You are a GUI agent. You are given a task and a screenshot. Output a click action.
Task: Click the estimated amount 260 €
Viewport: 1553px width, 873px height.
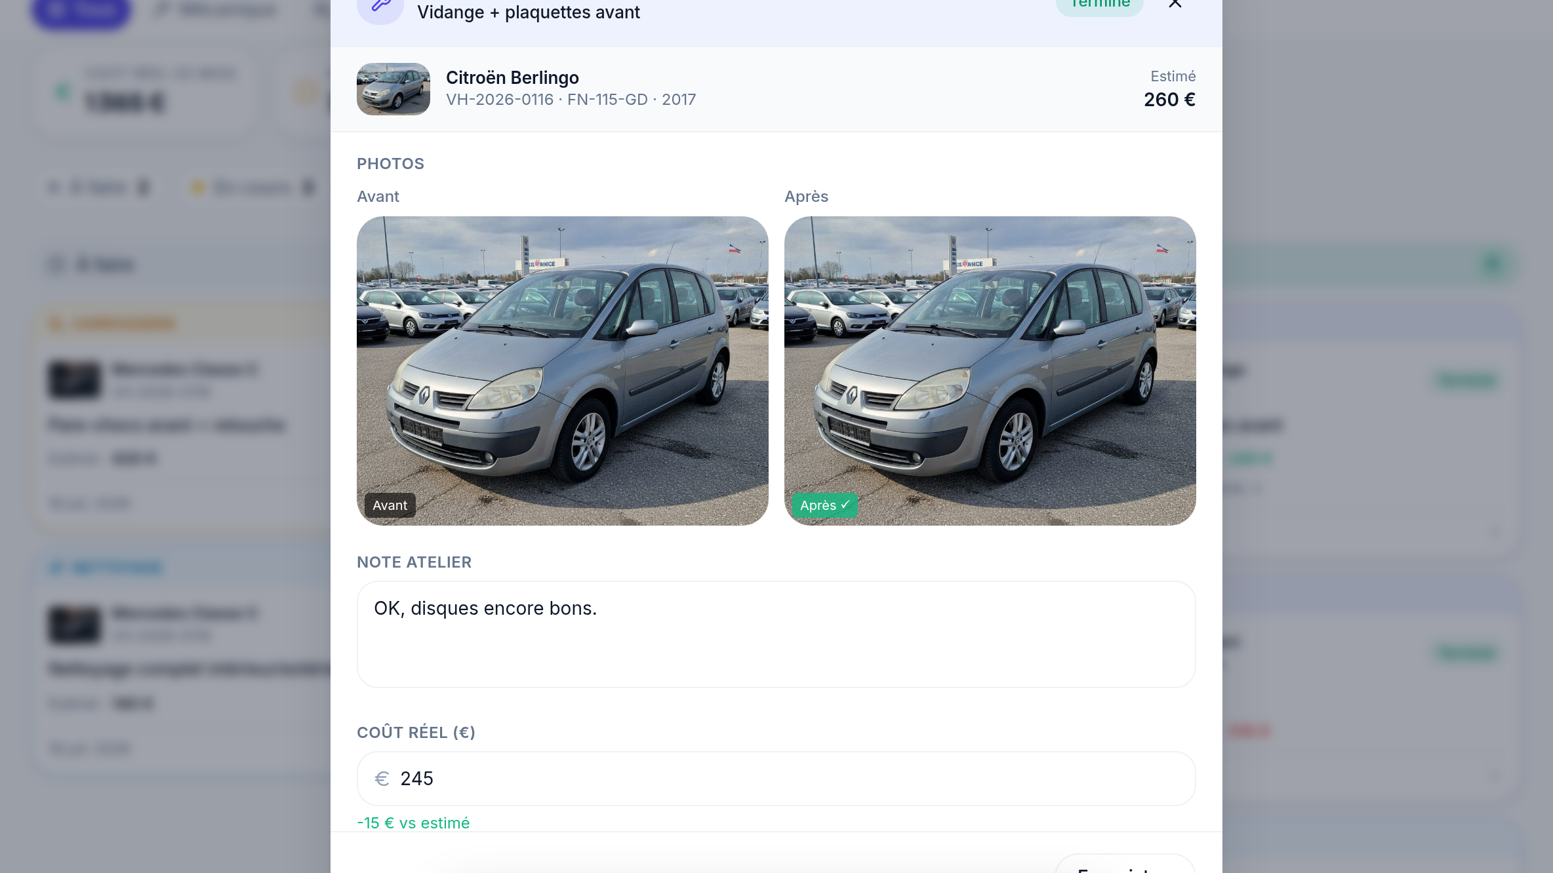1170,100
